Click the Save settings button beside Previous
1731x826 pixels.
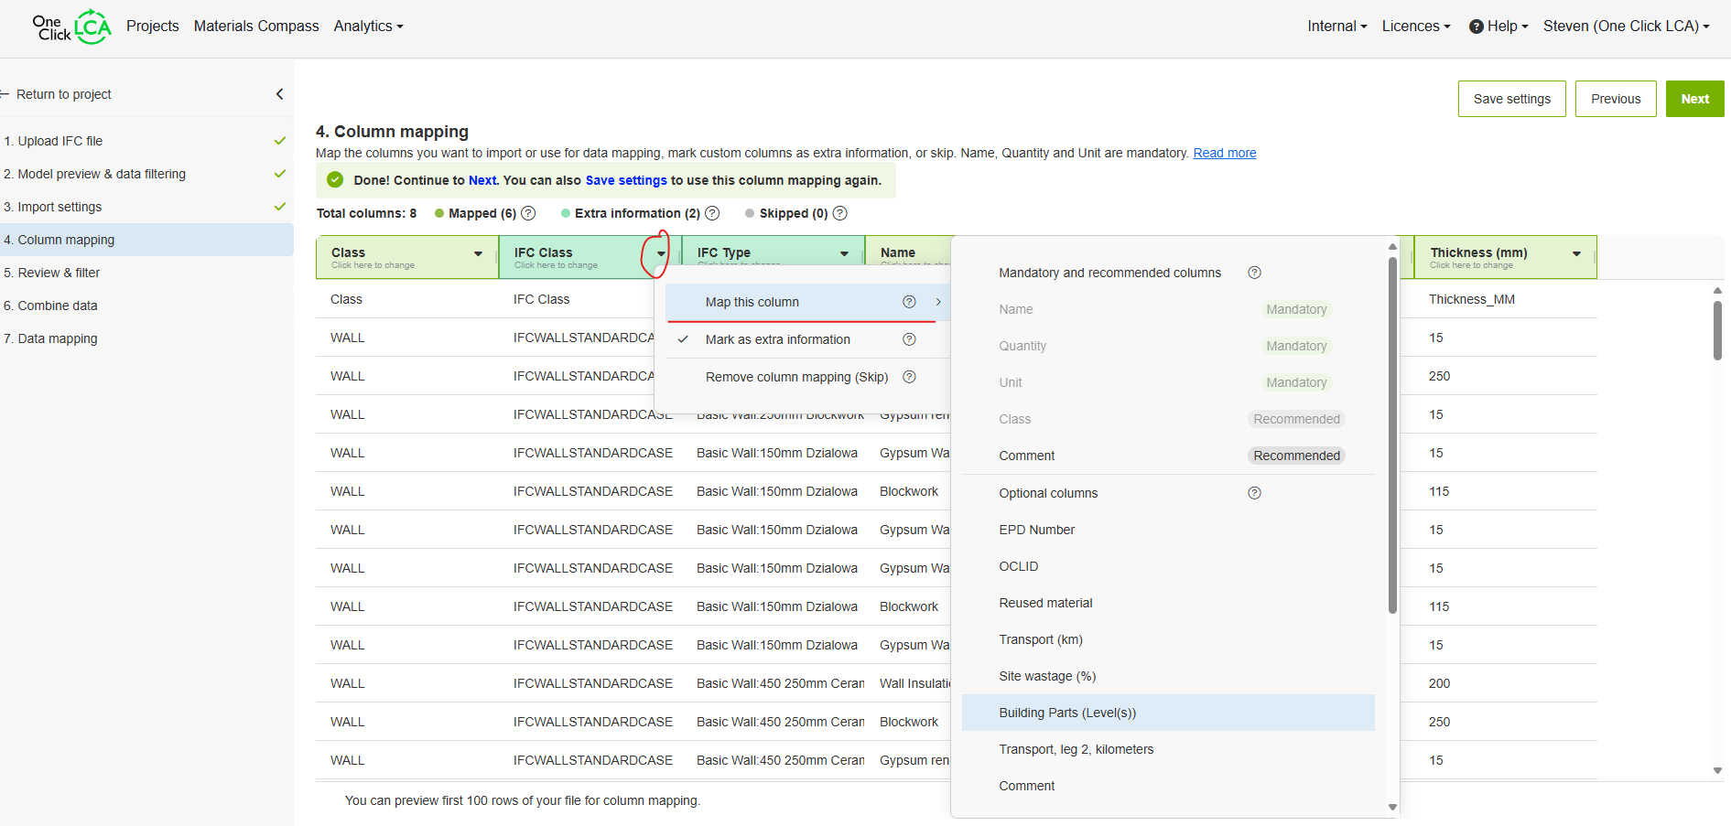click(1512, 99)
